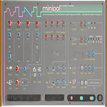Viewport: 107px width, 107px height.
Task: Select the BP filter type
Action: click(92, 23)
